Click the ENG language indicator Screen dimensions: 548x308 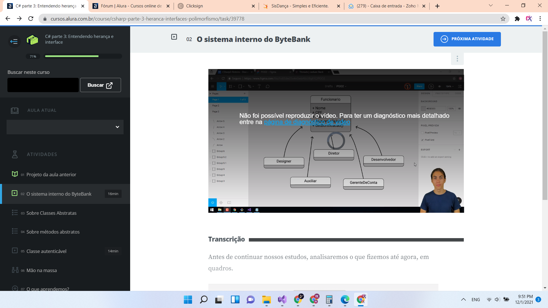point(476,299)
